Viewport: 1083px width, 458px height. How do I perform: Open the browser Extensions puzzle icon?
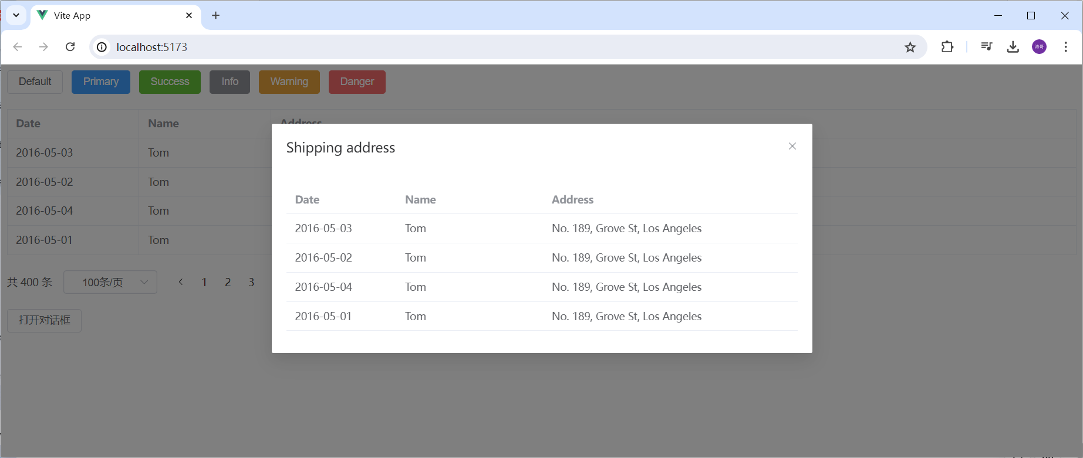[947, 47]
